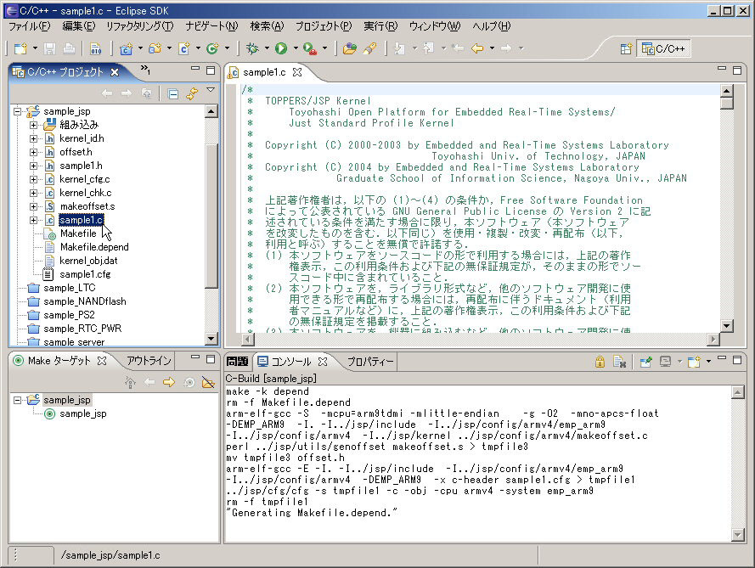This screenshot has height=568, width=755.
Task: Run the program with the green play icon
Action: tap(281, 48)
